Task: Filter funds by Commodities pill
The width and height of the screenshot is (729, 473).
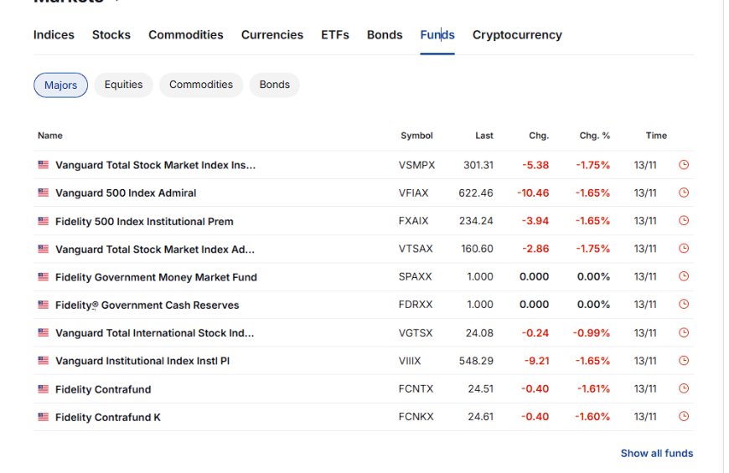Action: [201, 85]
